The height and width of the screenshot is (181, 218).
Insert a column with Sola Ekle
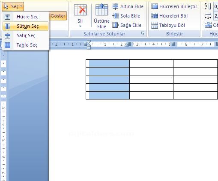126,16
